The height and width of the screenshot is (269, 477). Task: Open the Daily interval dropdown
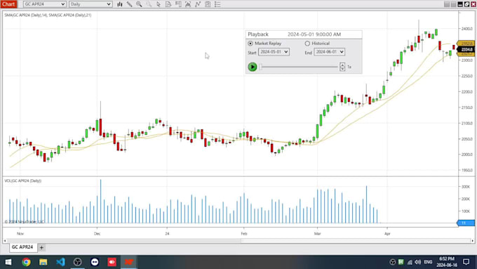(x=90, y=4)
